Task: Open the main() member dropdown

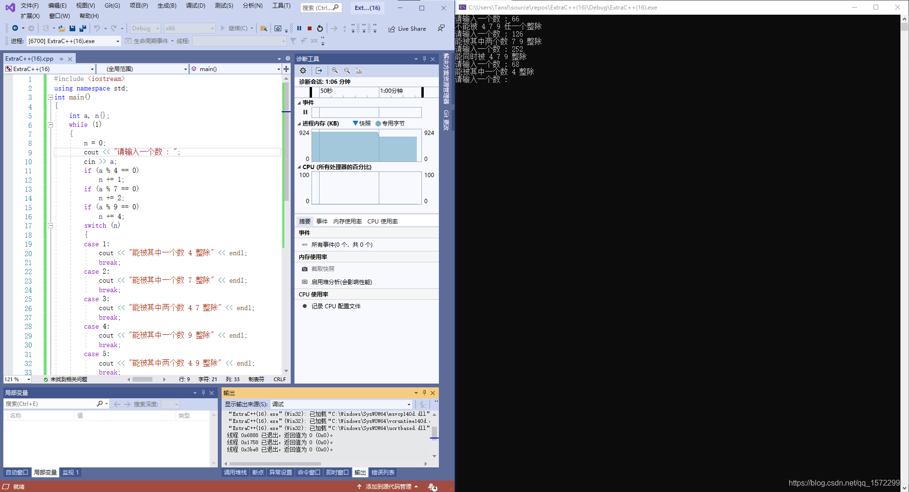Action: (236, 69)
